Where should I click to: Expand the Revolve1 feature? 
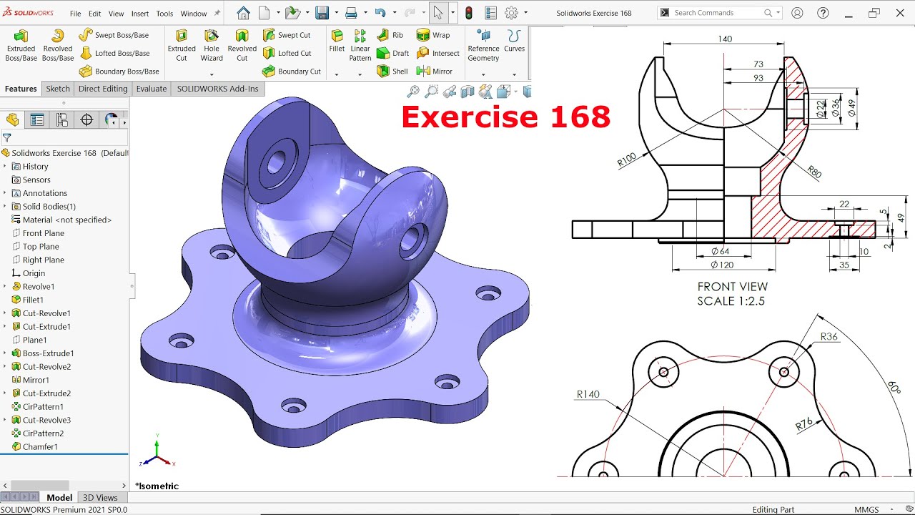point(4,287)
